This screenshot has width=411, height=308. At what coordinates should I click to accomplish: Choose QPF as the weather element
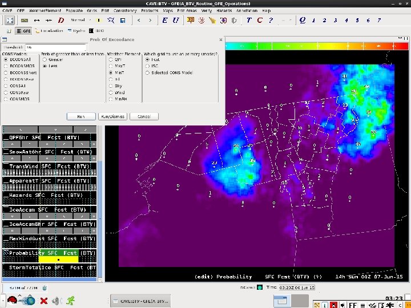[x=111, y=59]
